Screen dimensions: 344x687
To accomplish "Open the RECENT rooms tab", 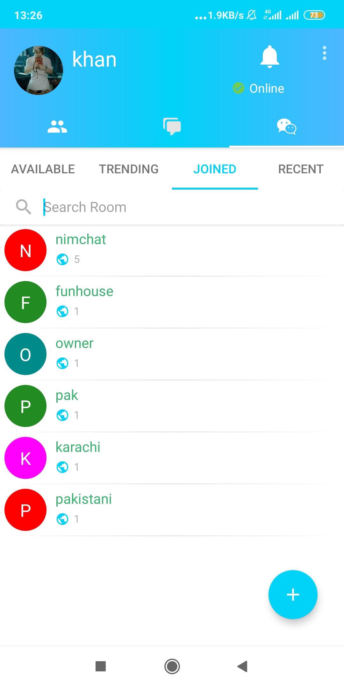I will (301, 169).
